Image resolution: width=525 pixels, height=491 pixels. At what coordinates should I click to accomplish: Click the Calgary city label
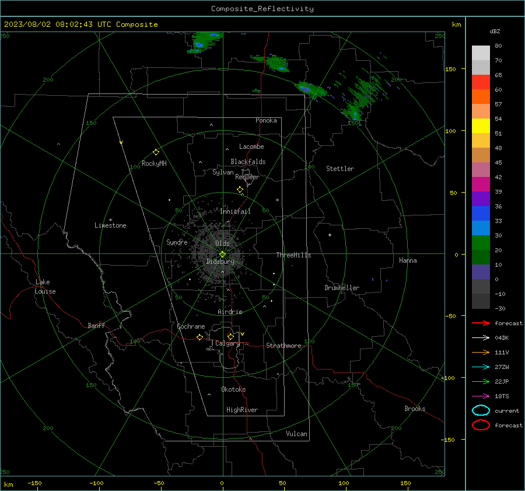point(228,343)
